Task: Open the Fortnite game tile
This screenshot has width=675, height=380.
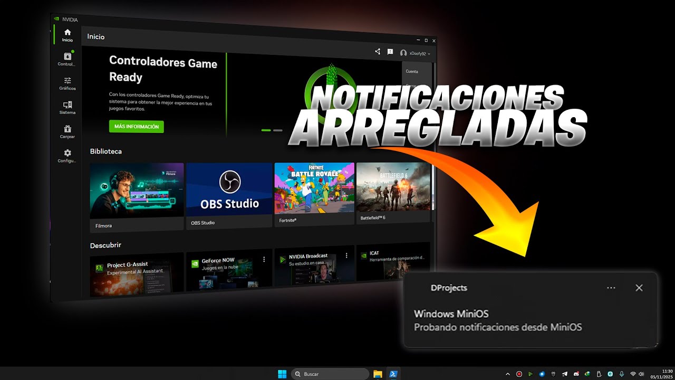Action: point(314,194)
